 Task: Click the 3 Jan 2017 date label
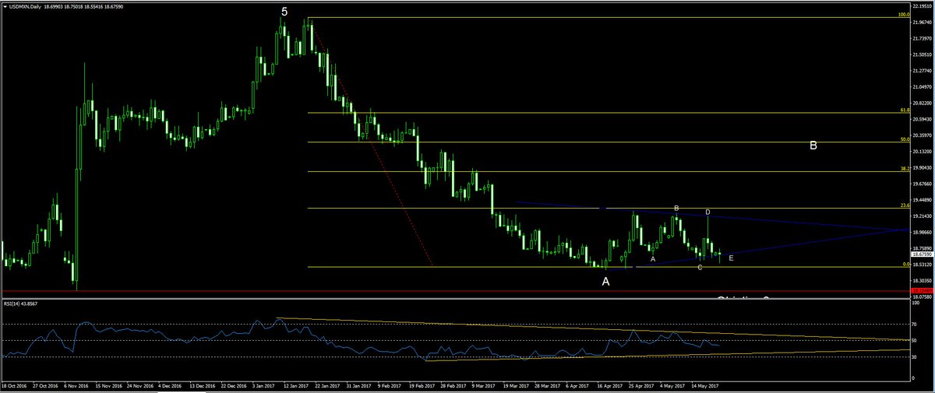click(265, 385)
